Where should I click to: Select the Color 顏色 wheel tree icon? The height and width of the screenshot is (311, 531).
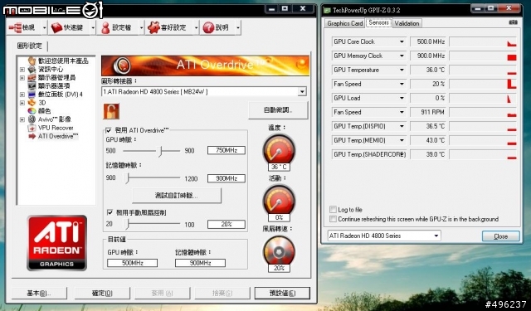point(32,111)
